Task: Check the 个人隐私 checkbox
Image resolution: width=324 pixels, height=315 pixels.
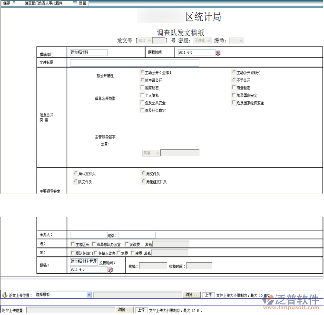Action: click(142, 95)
